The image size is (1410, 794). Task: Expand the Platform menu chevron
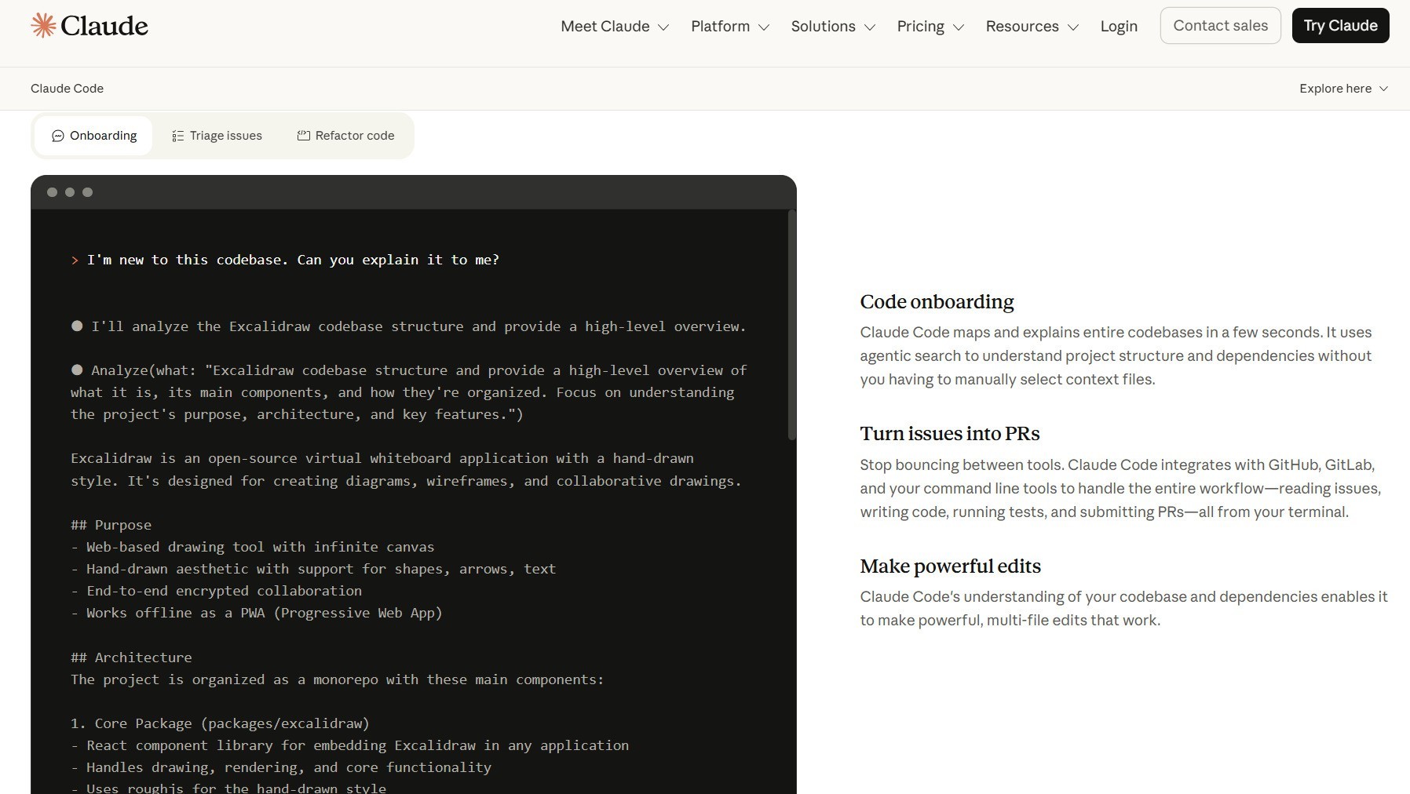pyautogui.click(x=763, y=27)
